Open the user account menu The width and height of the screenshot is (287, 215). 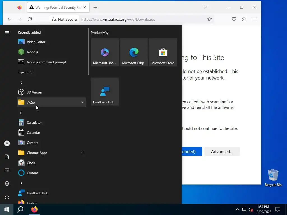point(7,143)
